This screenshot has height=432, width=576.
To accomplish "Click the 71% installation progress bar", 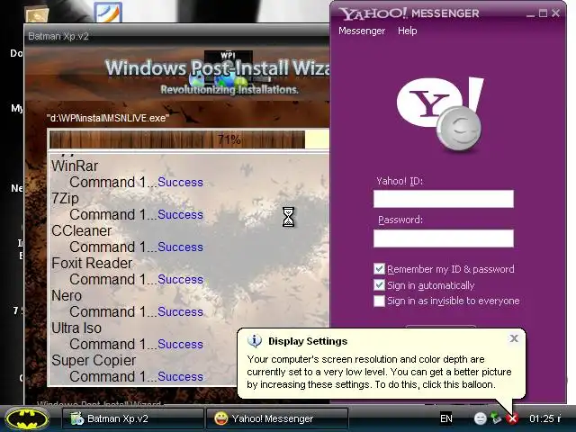I will pos(189,139).
